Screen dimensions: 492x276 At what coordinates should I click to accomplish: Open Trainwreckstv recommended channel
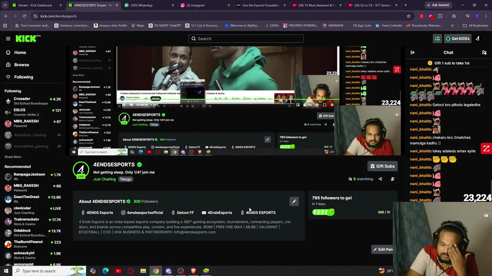coord(33,222)
